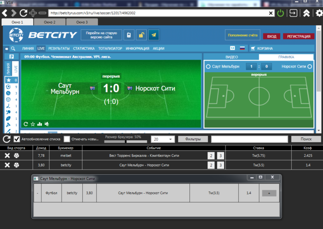Open the ГРАФИКА tab
The image size is (323, 229).
[286, 57]
